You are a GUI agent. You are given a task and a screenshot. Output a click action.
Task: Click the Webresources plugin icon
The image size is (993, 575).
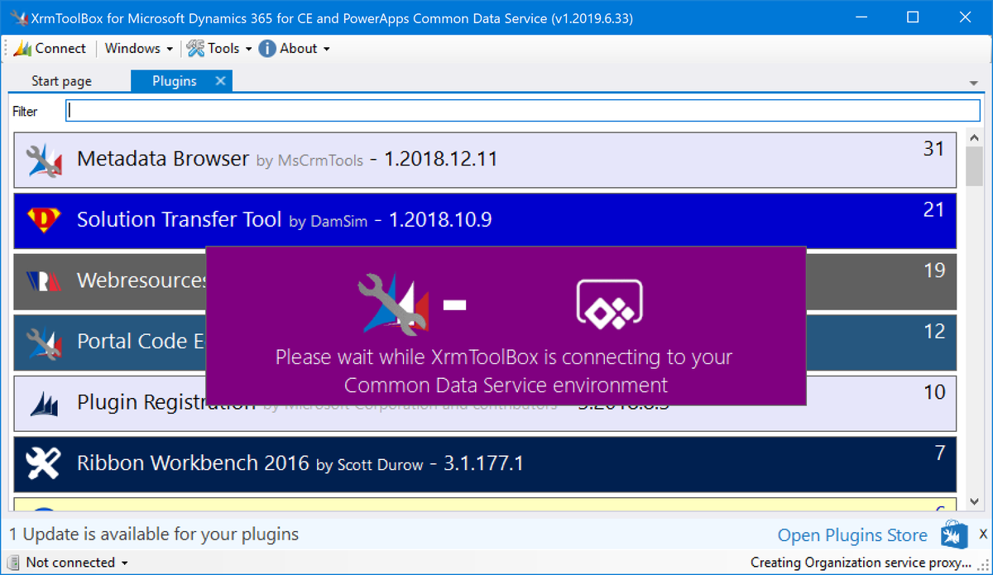click(44, 280)
